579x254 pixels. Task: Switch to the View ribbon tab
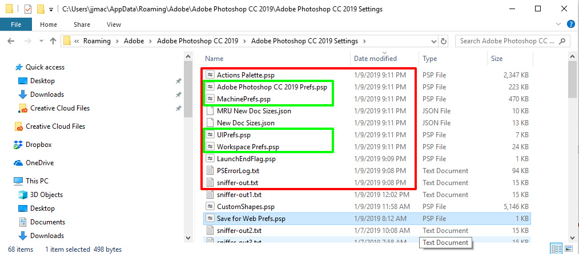[x=114, y=24]
